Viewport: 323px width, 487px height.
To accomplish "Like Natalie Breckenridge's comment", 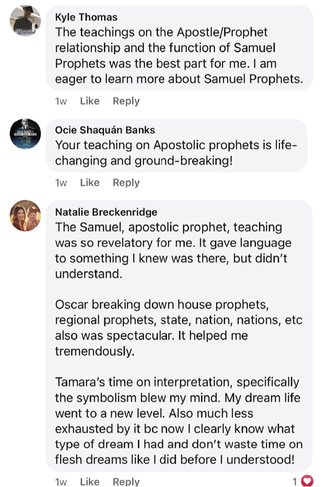I will (x=90, y=482).
